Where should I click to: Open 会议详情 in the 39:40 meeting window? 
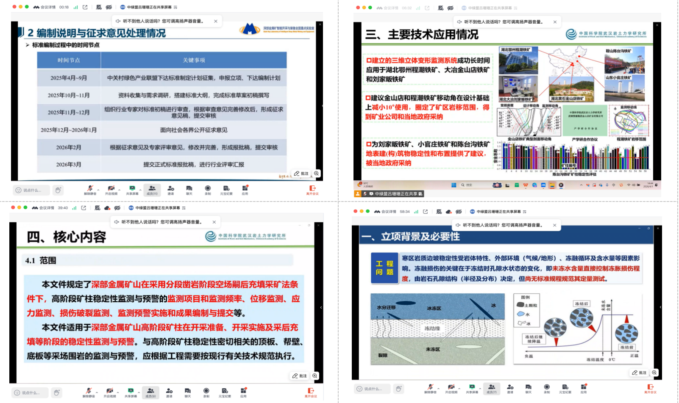click(x=47, y=208)
